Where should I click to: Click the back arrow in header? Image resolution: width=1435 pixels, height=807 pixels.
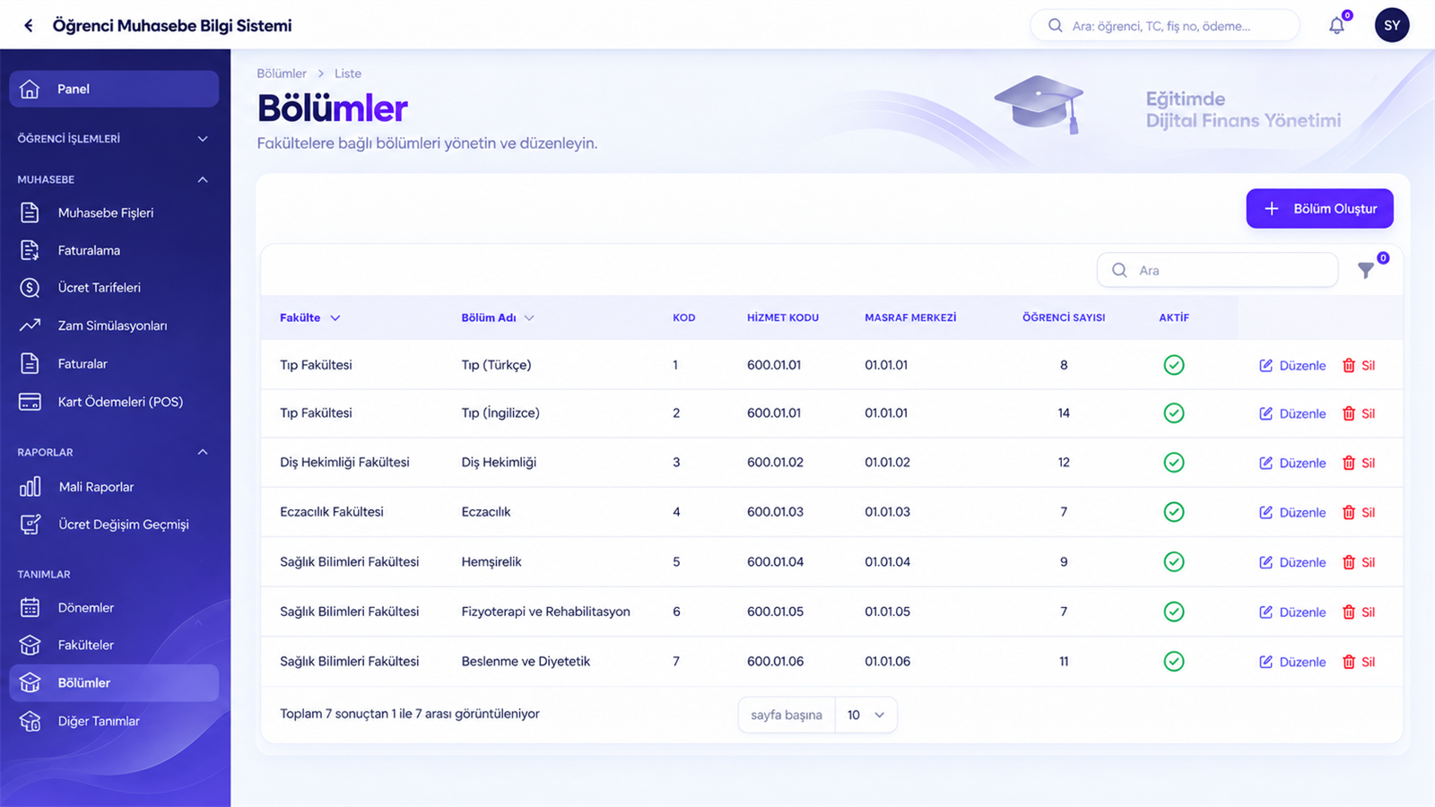pos(29,26)
